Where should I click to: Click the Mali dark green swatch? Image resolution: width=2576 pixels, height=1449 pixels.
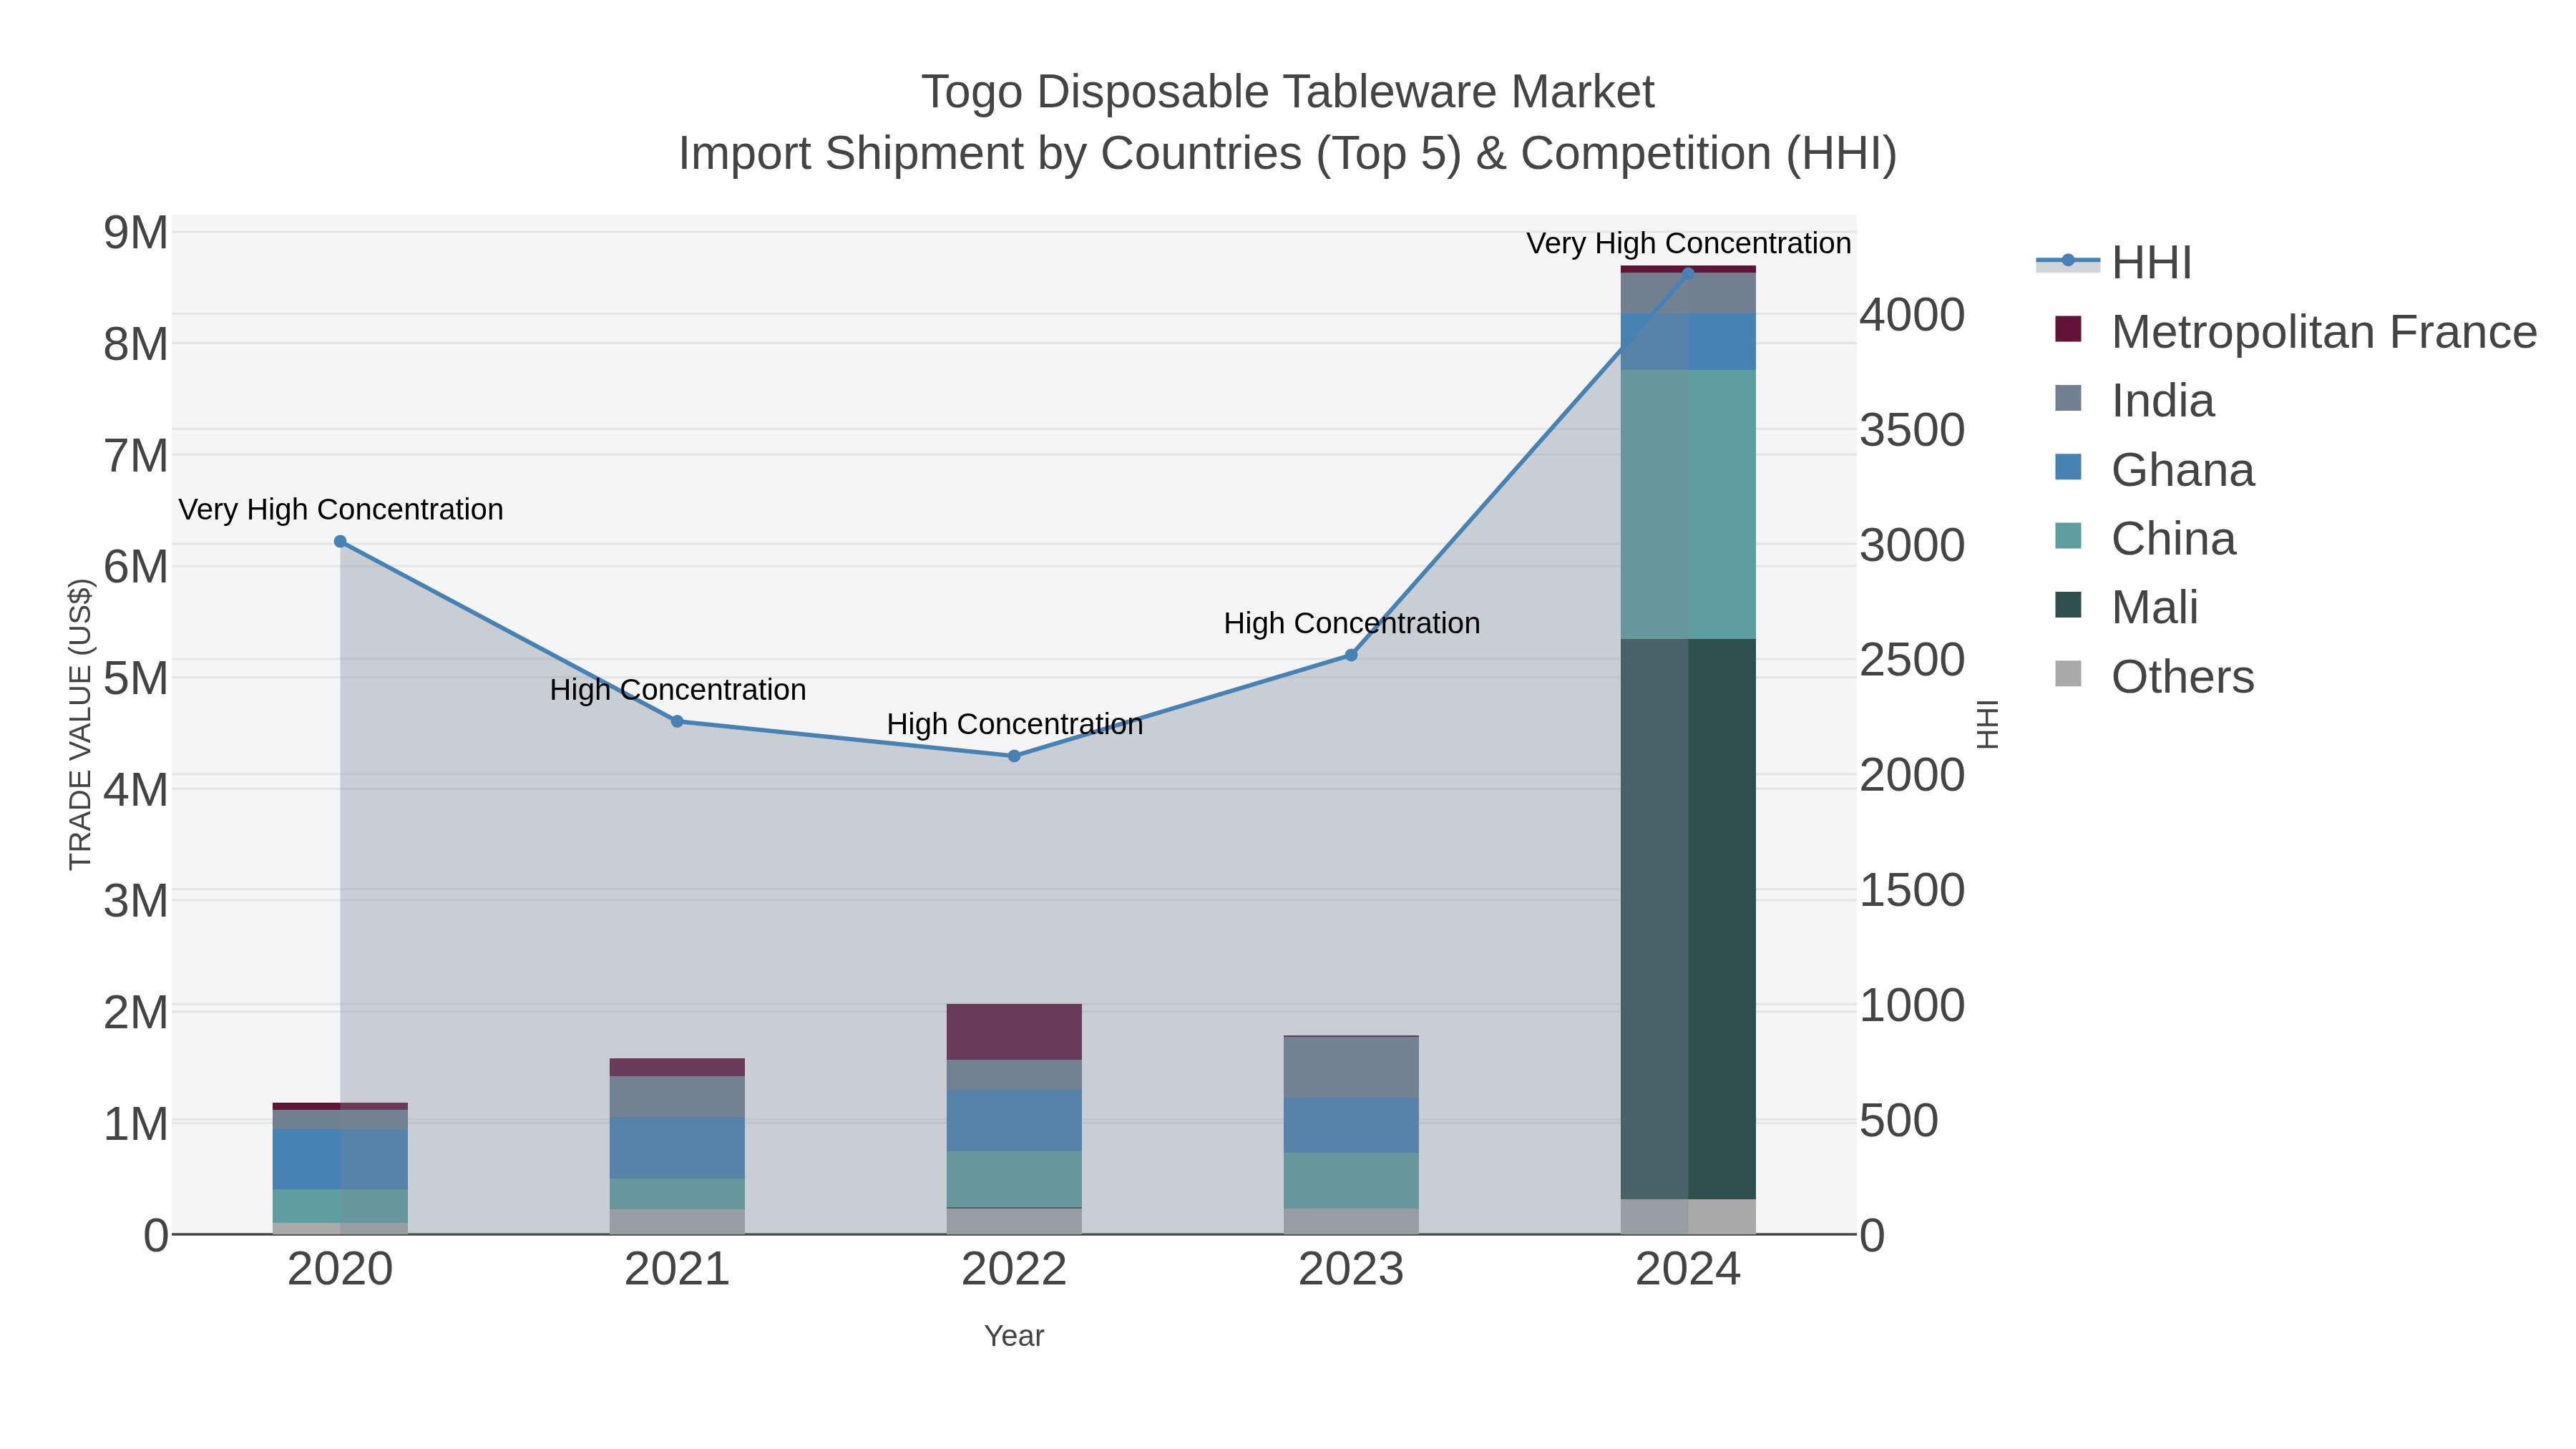[2068, 605]
